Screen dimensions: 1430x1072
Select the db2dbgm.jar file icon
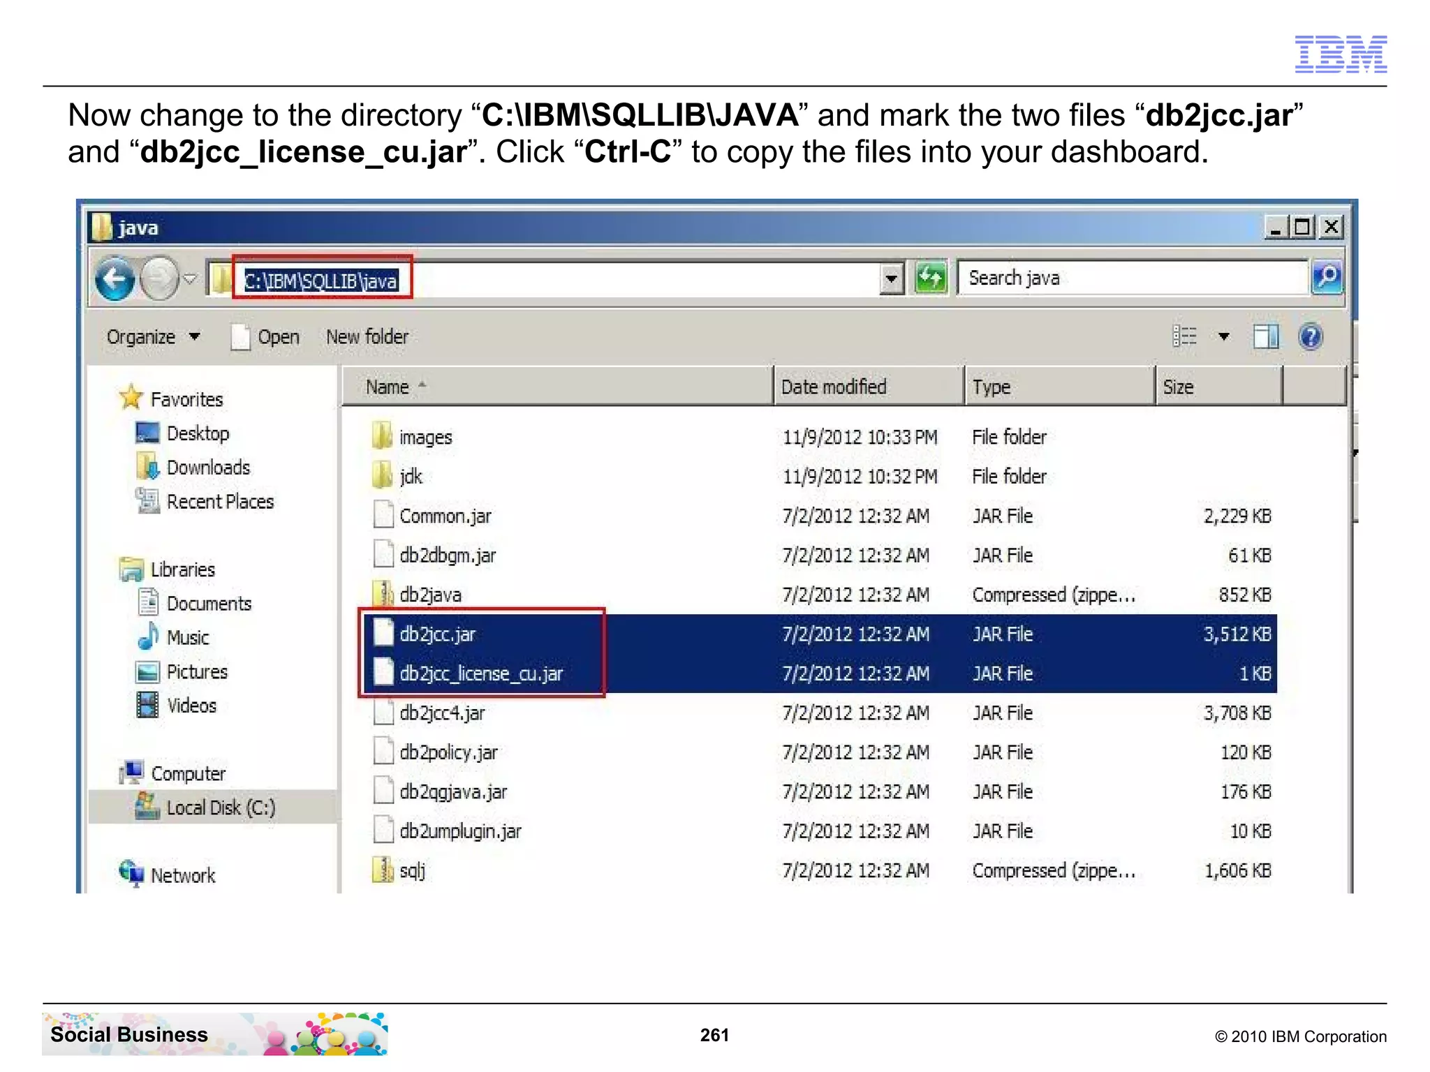[x=383, y=555]
